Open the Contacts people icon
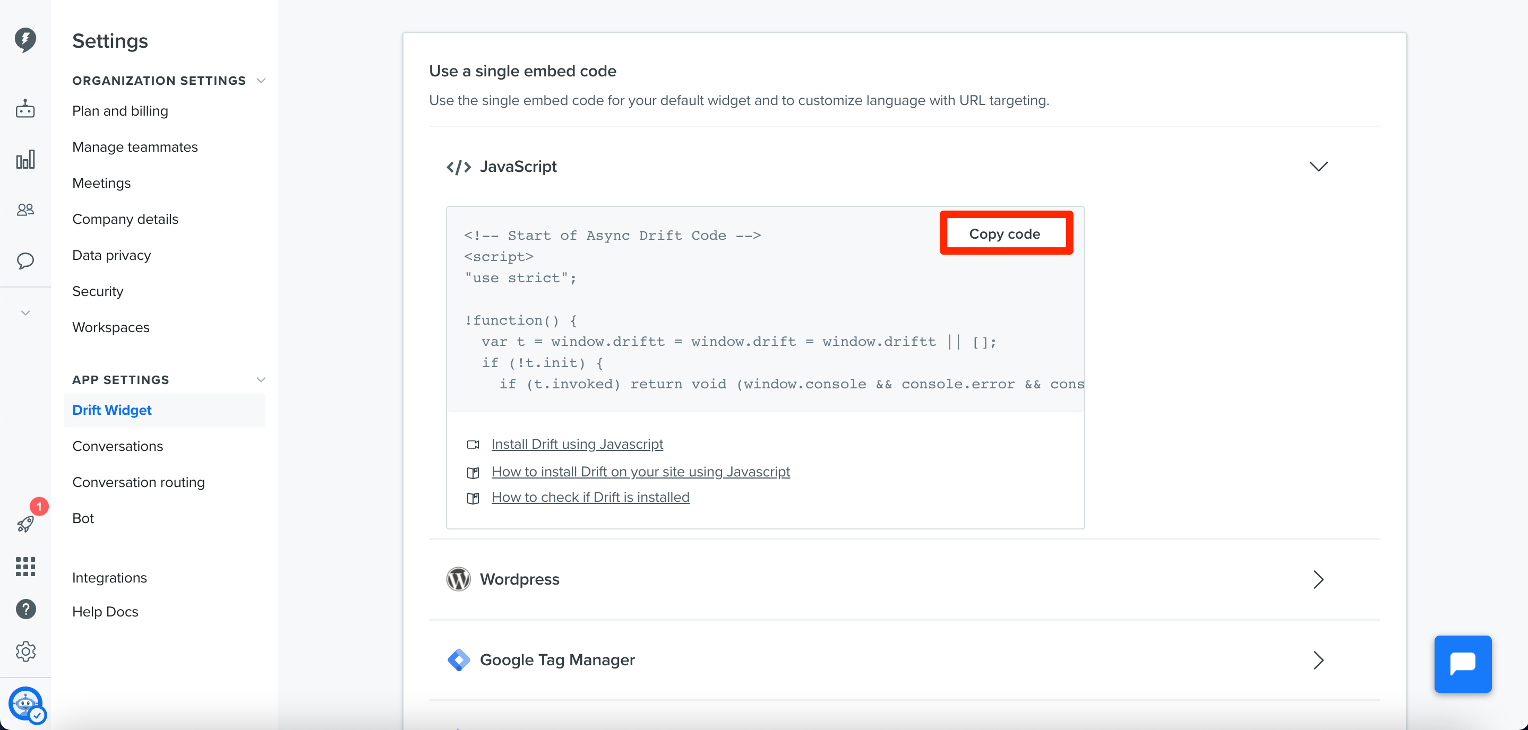The width and height of the screenshot is (1528, 730). click(25, 209)
